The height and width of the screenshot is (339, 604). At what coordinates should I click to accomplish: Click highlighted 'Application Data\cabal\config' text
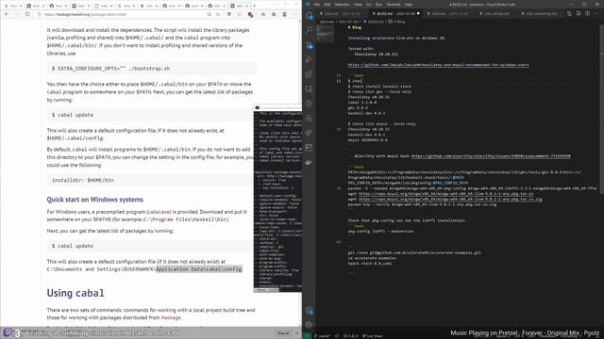pos(199,269)
